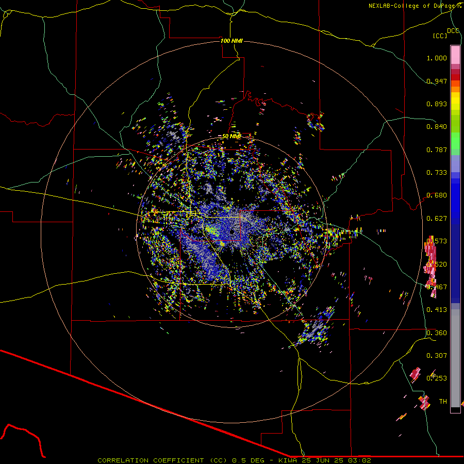Click the [CC] units label
Screen dimensions: 464x464
[x=440, y=36]
